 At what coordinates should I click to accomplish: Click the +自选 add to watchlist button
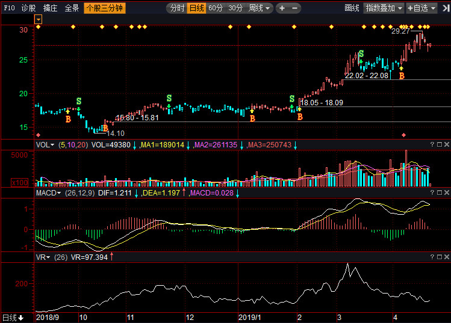(x=420, y=8)
